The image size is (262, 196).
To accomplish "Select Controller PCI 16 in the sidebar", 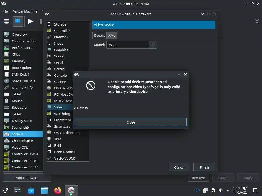I will [23, 167].
